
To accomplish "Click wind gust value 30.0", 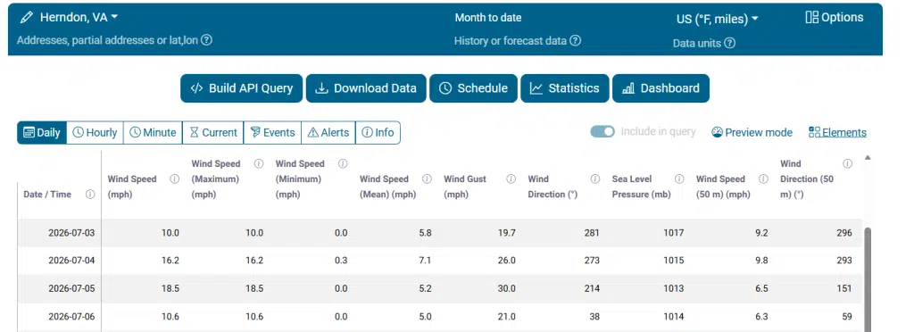I will tap(506, 288).
